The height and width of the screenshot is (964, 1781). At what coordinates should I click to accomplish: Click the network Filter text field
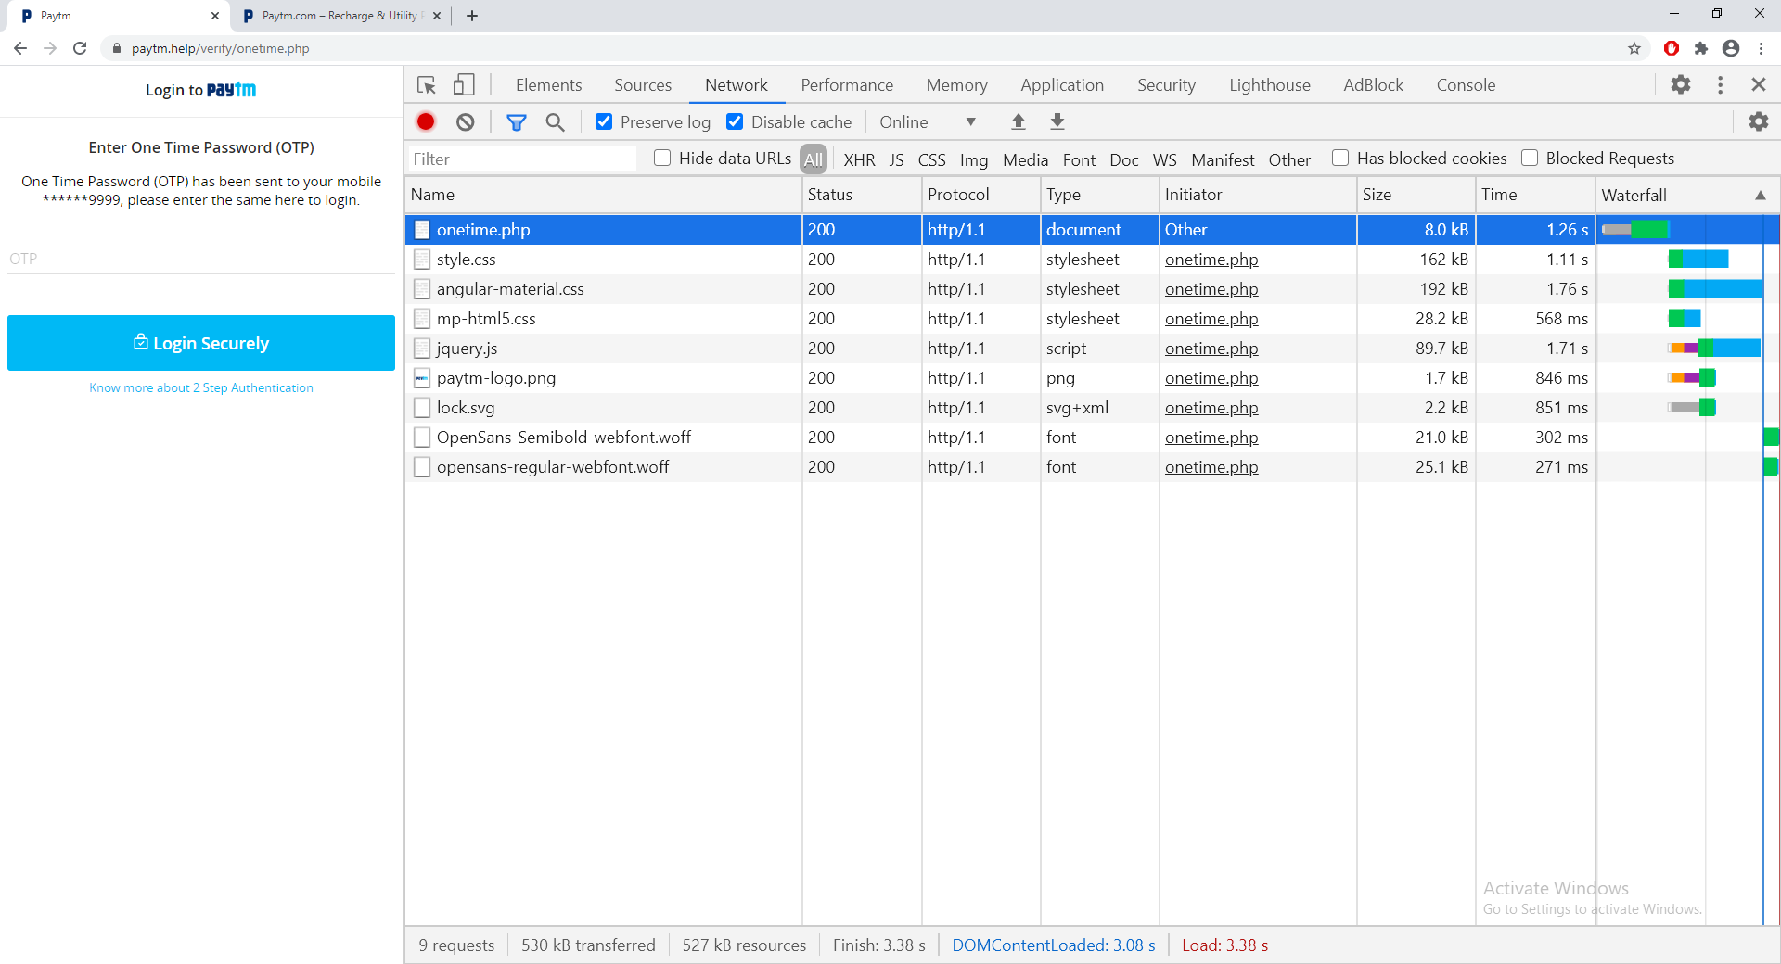click(x=522, y=159)
